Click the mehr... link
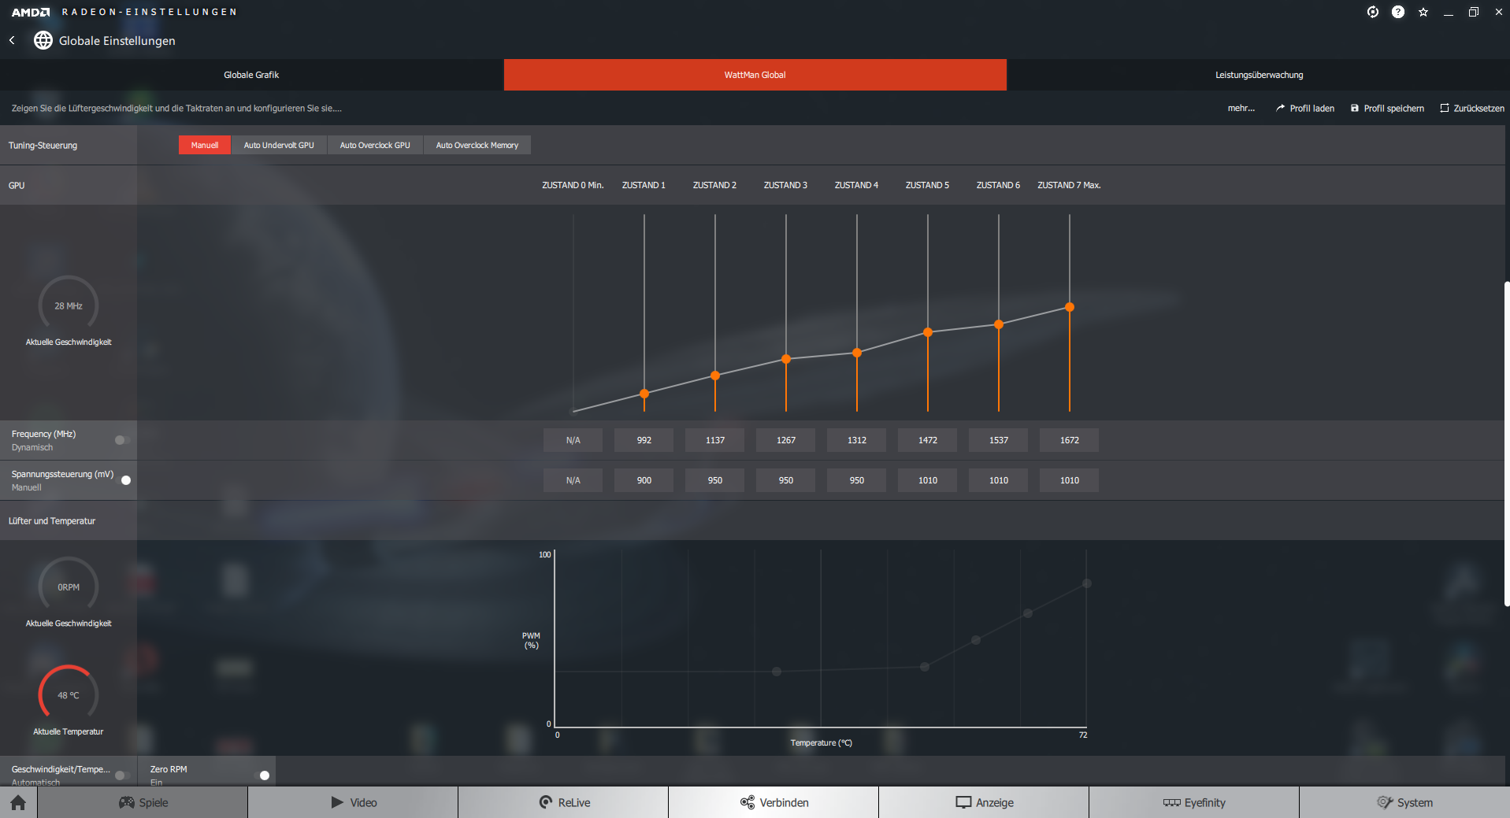1510x818 pixels. point(1241,108)
